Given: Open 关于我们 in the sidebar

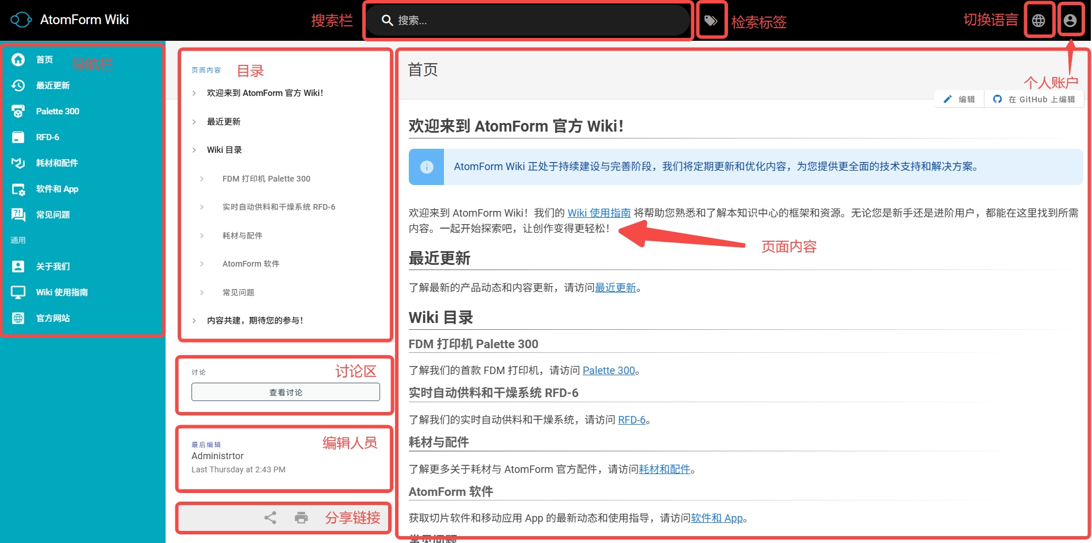Looking at the screenshot, I should (53, 266).
